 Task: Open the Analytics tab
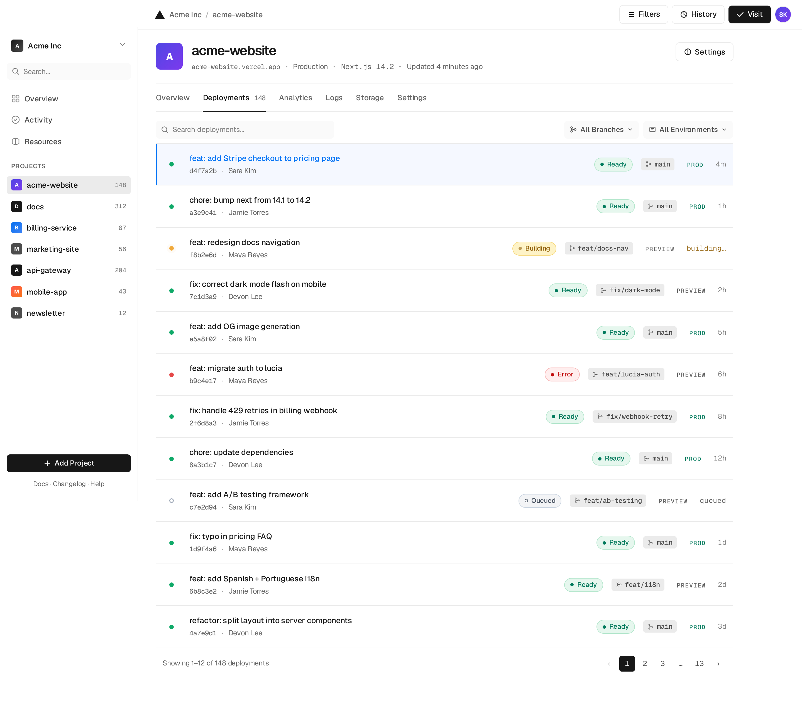pyautogui.click(x=295, y=98)
